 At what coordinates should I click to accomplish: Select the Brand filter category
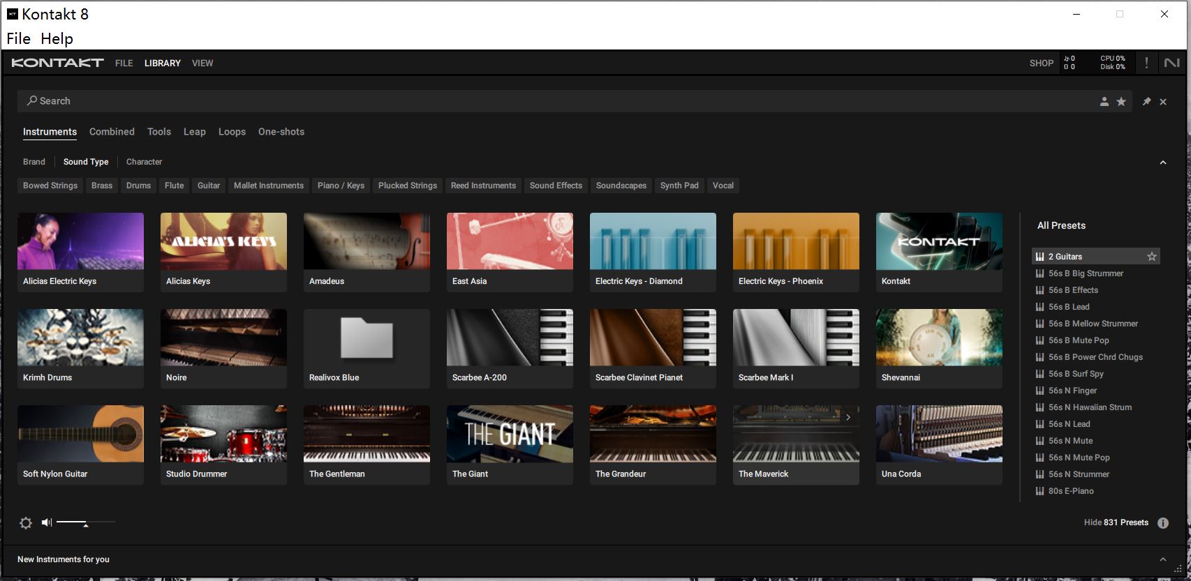coord(34,162)
